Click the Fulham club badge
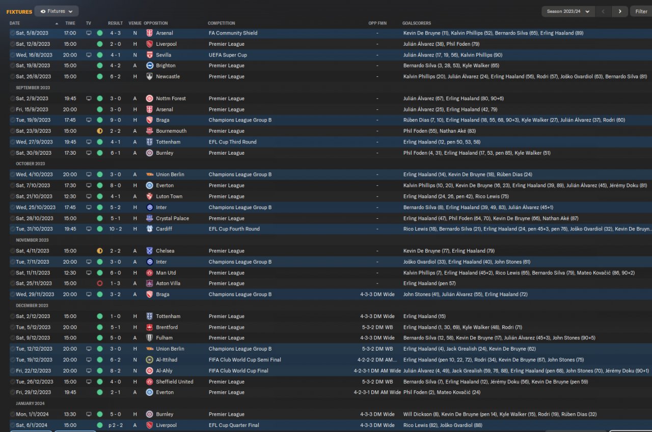This screenshot has width=652, height=432. 150,338
